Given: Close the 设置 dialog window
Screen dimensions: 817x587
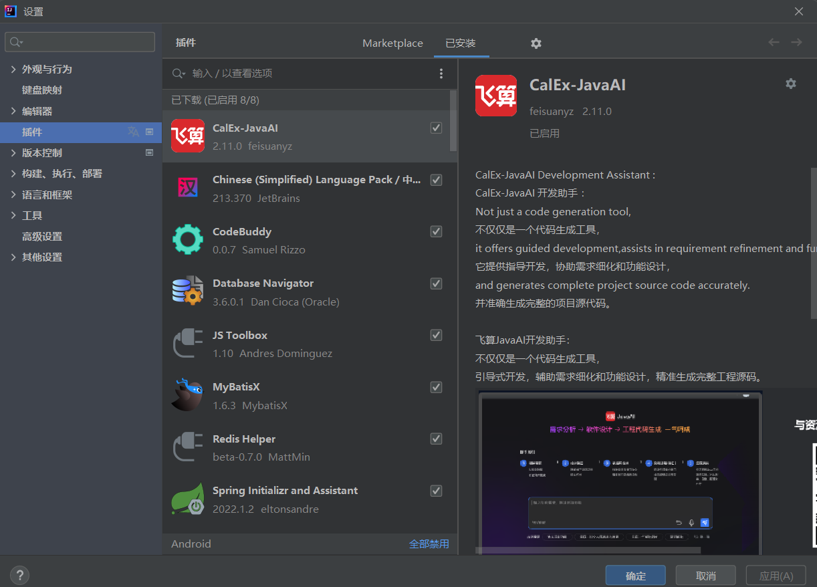Looking at the screenshot, I should pos(799,11).
